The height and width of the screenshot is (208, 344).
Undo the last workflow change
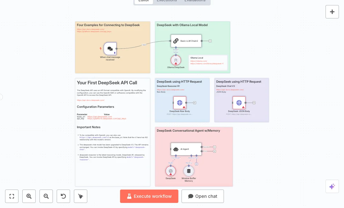point(63,196)
